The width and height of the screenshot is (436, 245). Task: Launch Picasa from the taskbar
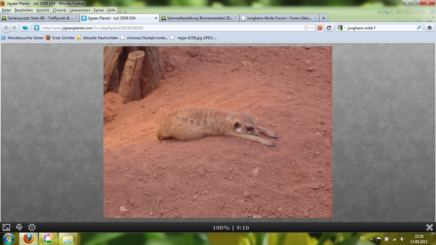tap(48, 239)
